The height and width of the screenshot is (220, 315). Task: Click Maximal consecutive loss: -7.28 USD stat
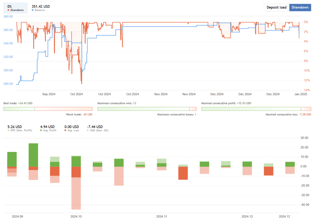[288, 114]
